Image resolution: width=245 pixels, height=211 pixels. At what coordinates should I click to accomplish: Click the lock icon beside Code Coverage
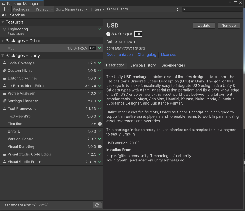[5, 63]
